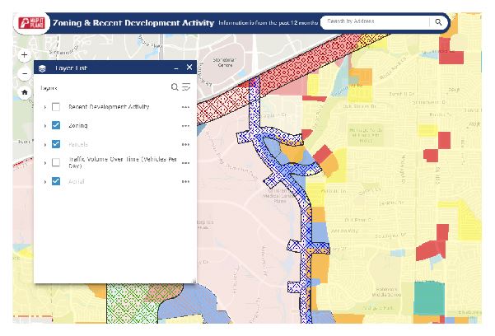Open options menu for Traffic Volume layer
The image size is (495, 336).
185,163
